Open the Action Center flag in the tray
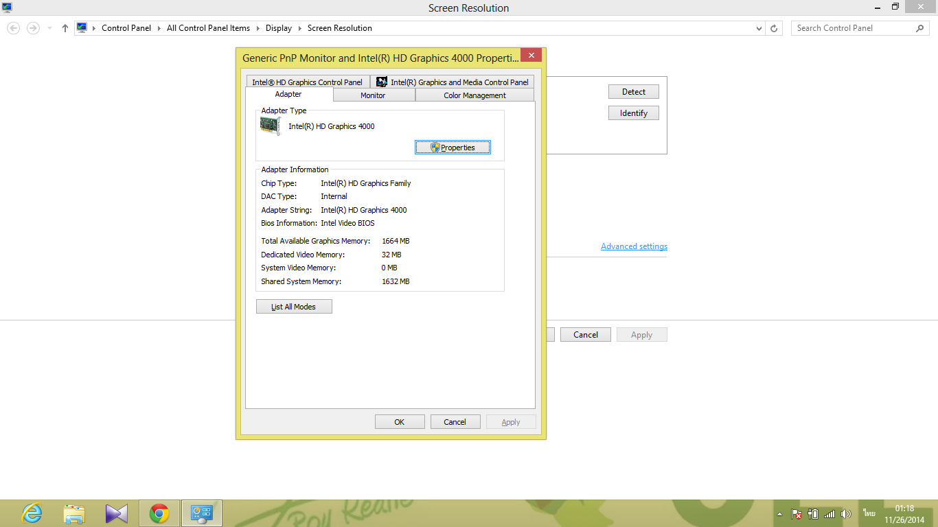Viewport: 938px width, 527px height. pos(797,514)
